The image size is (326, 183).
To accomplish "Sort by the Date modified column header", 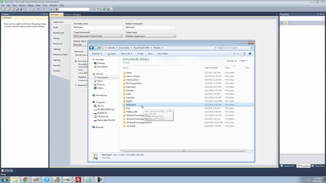I will [211, 68].
